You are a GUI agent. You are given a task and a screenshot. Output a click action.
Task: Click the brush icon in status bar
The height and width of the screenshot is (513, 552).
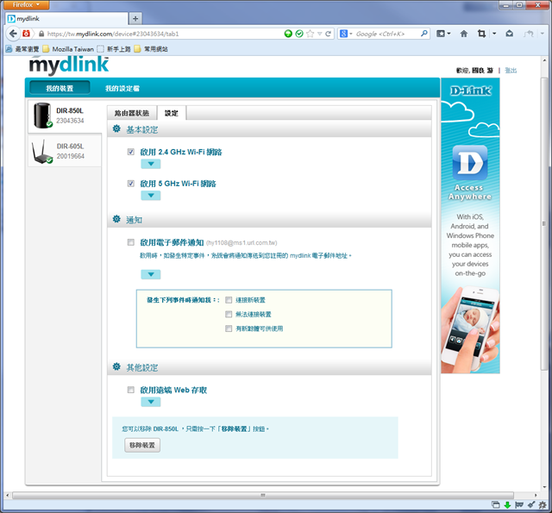tap(531, 505)
